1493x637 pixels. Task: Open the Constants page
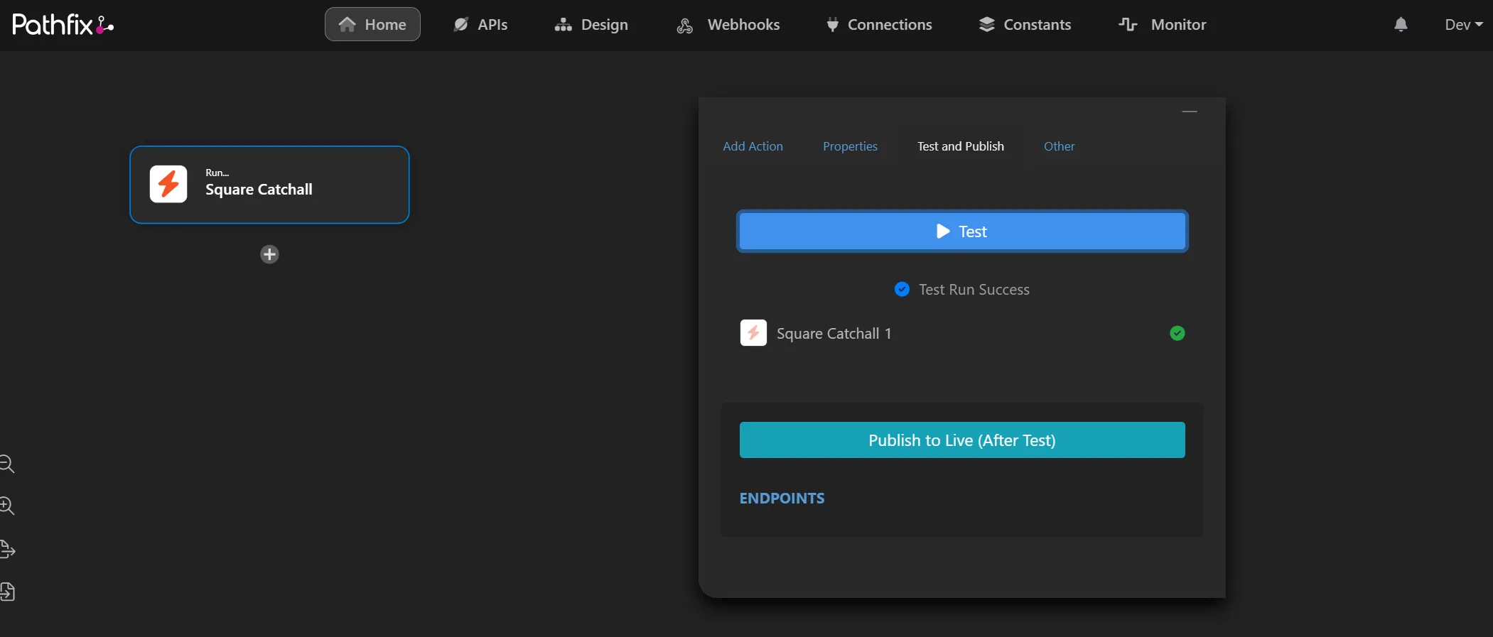click(x=1025, y=24)
